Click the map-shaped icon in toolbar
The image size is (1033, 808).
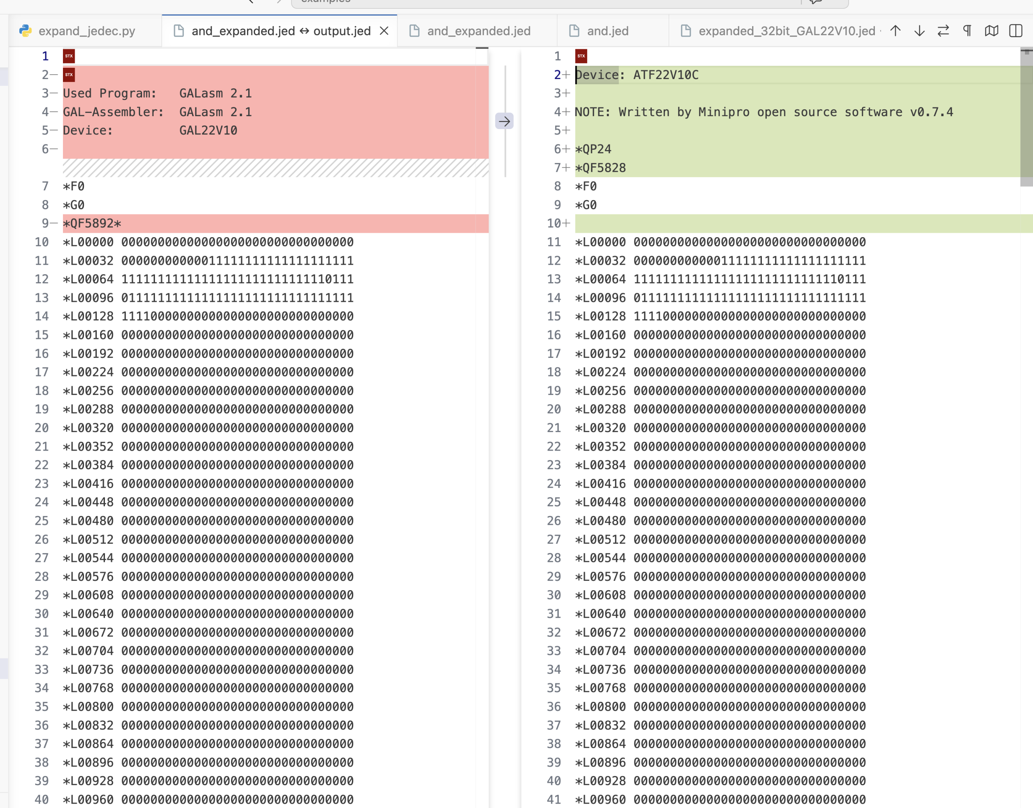pos(991,31)
